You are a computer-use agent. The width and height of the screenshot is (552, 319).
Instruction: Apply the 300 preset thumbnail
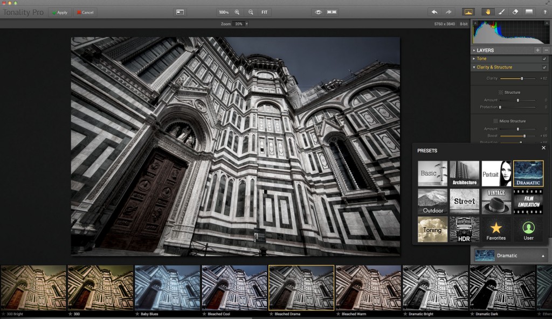point(100,288)
